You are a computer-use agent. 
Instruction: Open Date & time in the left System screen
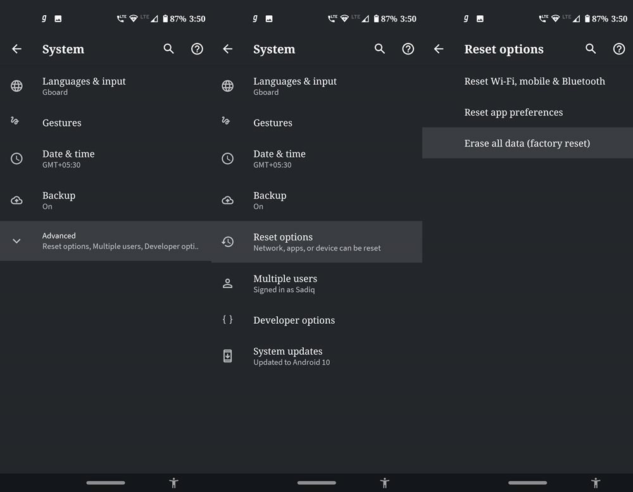pos(106,159)
